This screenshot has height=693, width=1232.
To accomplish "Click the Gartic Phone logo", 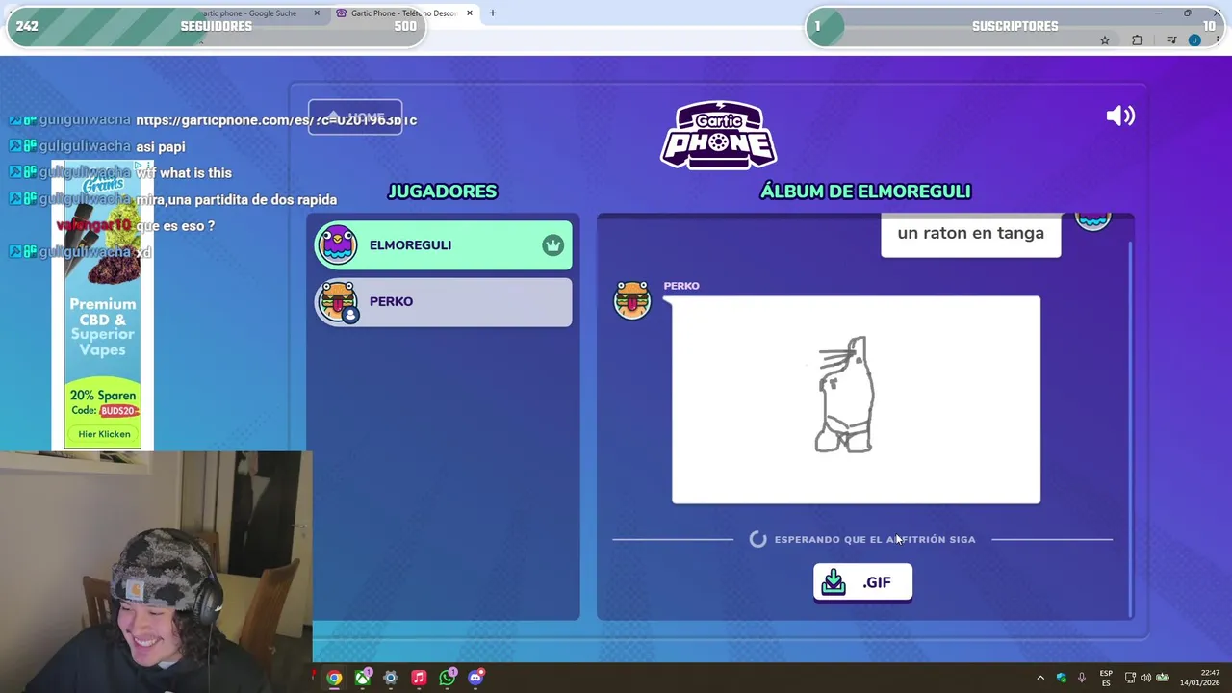I will click(x=718, y=135).
